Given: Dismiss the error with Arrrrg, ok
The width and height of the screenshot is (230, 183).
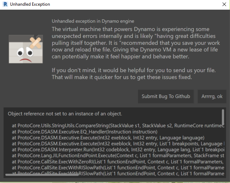Looking at the screenshot, I should click(x=212, y=96).
